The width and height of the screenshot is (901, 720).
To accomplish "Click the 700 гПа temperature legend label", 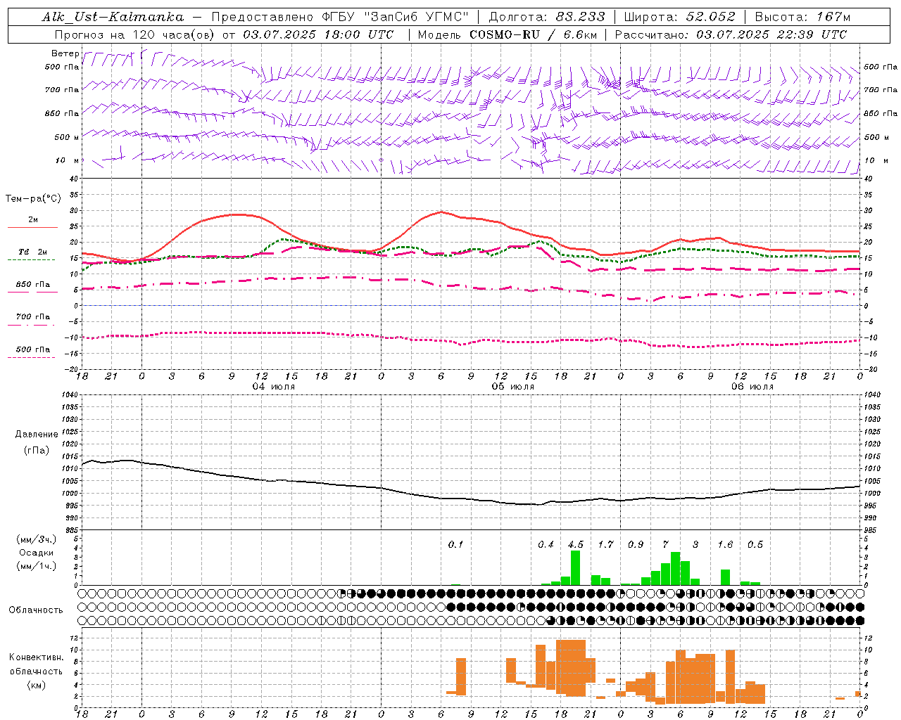I will tap(33, 317).
